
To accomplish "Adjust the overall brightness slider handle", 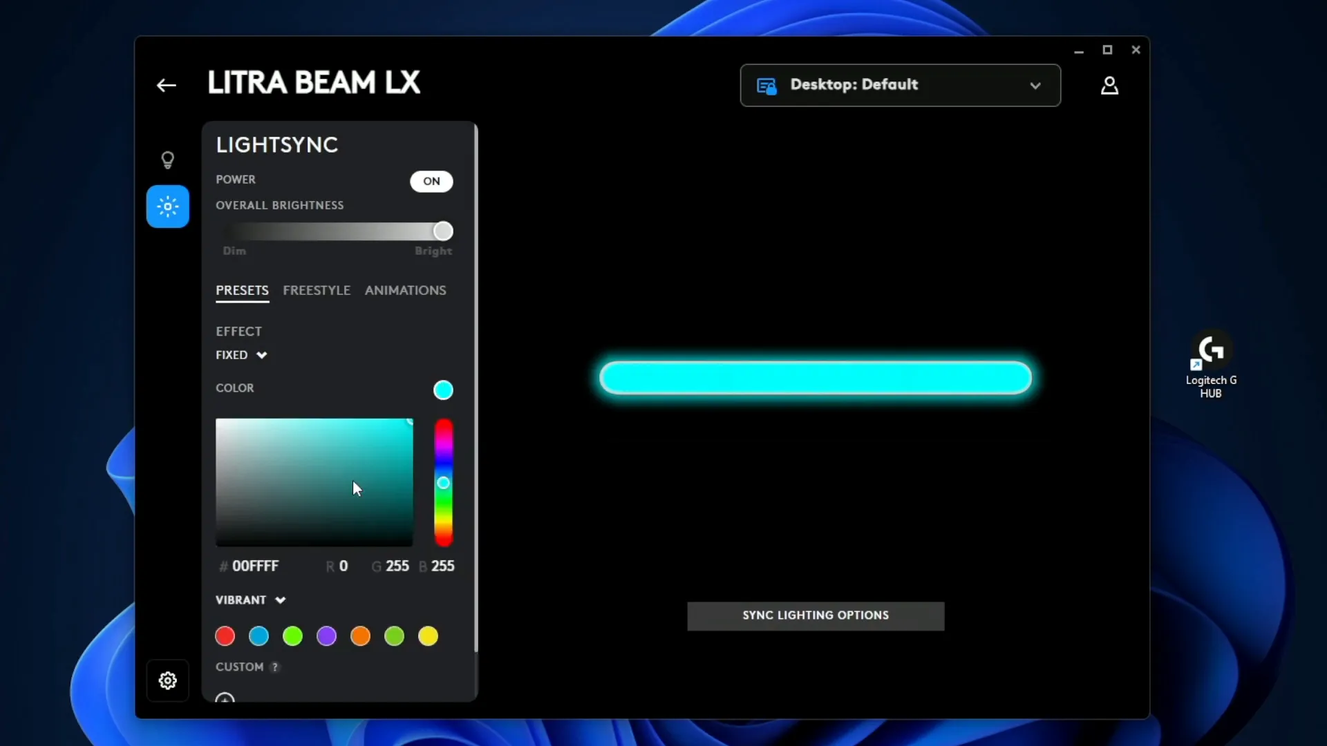I will click(x=443, y=231).
